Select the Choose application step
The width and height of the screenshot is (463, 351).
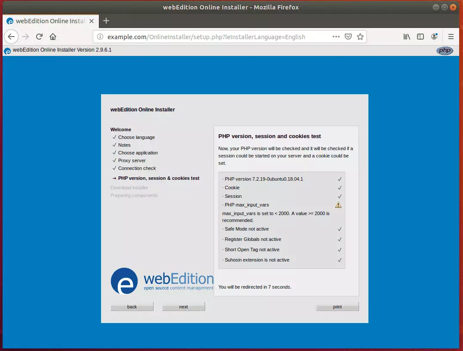point(138,153)
